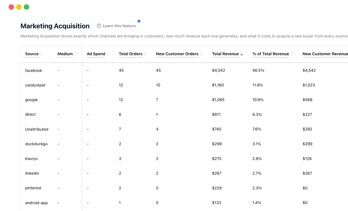Click the sort icon beside New Customer Orders
The height and width of the screenshot is (211, 348).
(201, 54)
